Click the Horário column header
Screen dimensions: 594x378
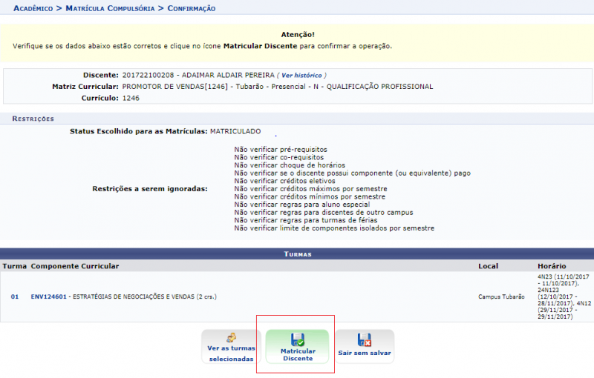[x=552, y=266]
